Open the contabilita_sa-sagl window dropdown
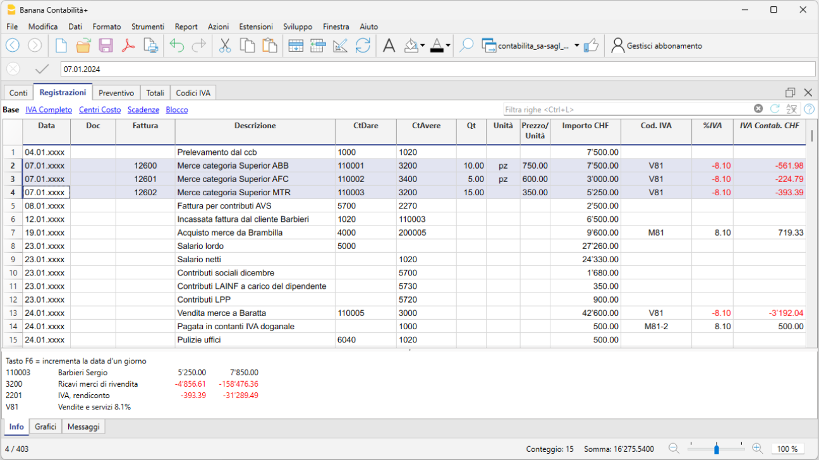This screenshot has height=460, width=819. [577, 45]
